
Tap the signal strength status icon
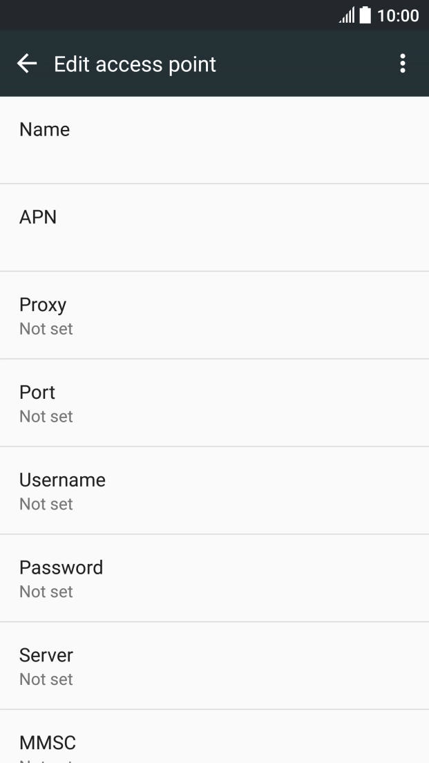(x=346, y=15)
